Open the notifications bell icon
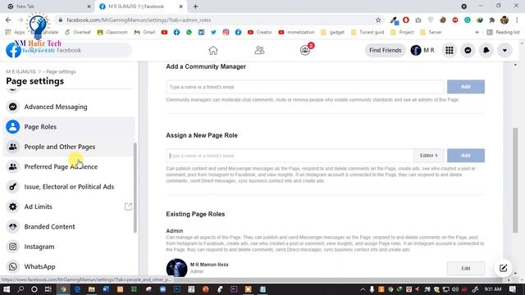The image size is (525, 295). pos(486,50)
